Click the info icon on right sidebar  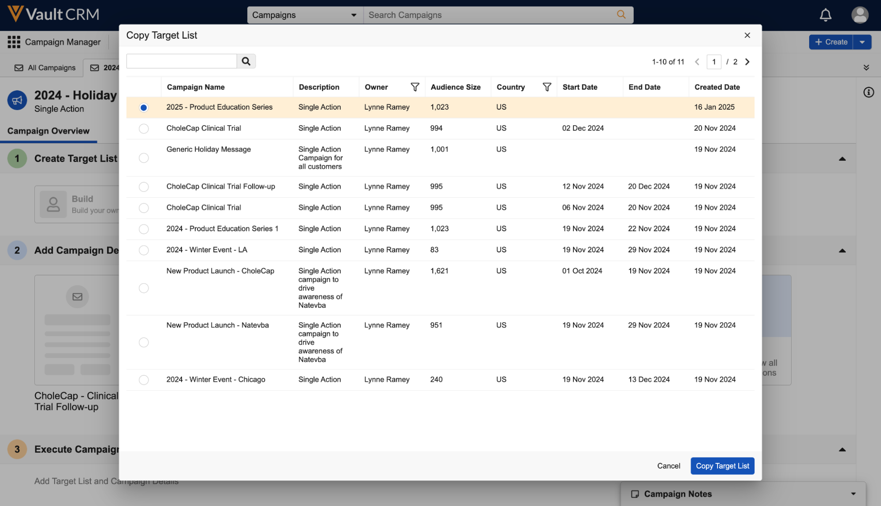tap(868, 92)
